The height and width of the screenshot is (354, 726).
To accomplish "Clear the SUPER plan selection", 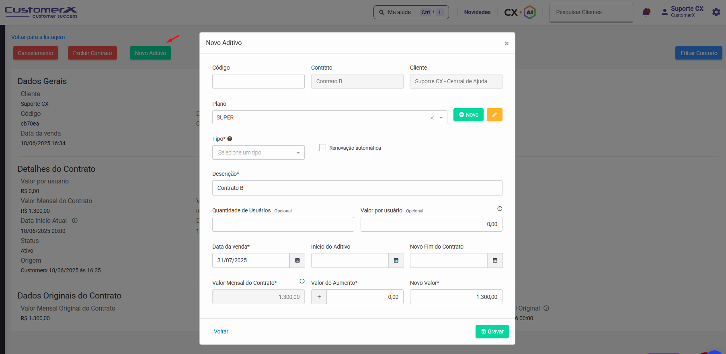I will [432, 118].
